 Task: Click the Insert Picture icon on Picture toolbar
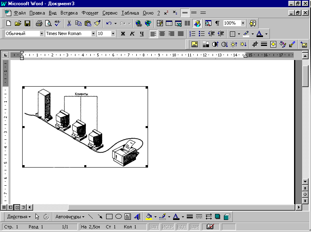[194, 44]
